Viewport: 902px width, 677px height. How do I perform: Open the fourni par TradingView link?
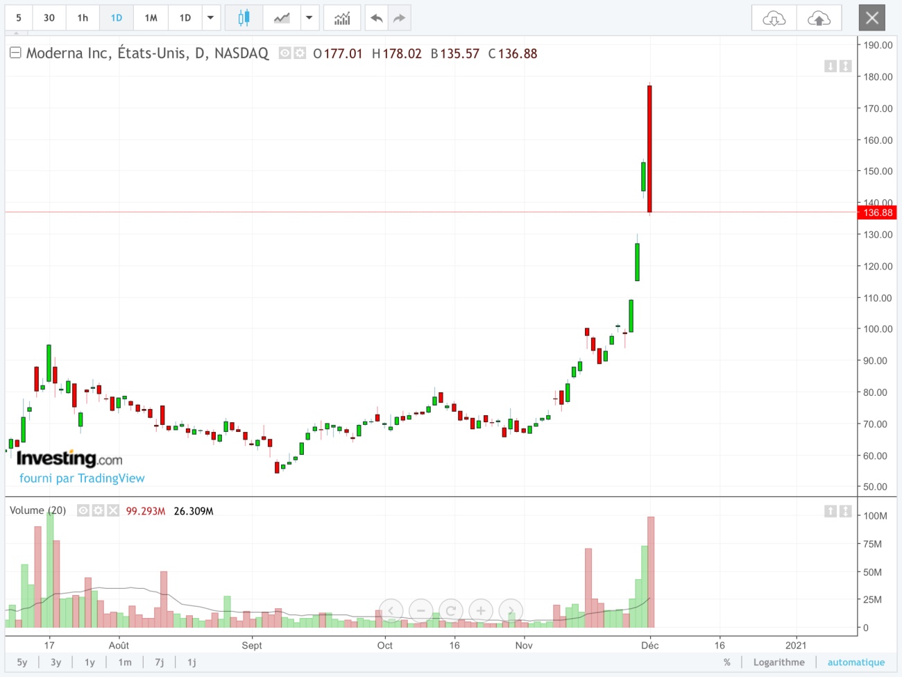pos(82,478)
